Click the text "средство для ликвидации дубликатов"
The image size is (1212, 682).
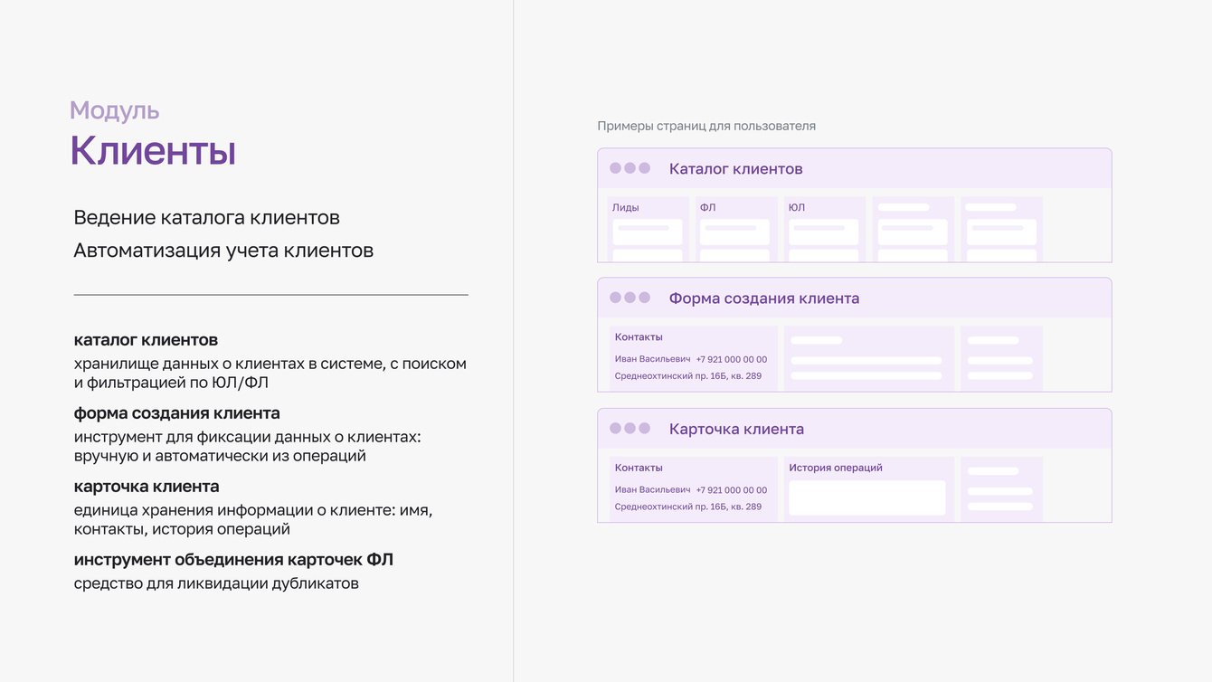click(216, 583)
